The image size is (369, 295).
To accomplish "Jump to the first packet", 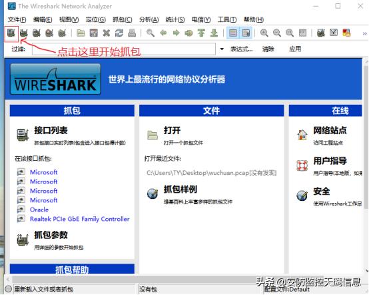I will (x=201, y=33).
